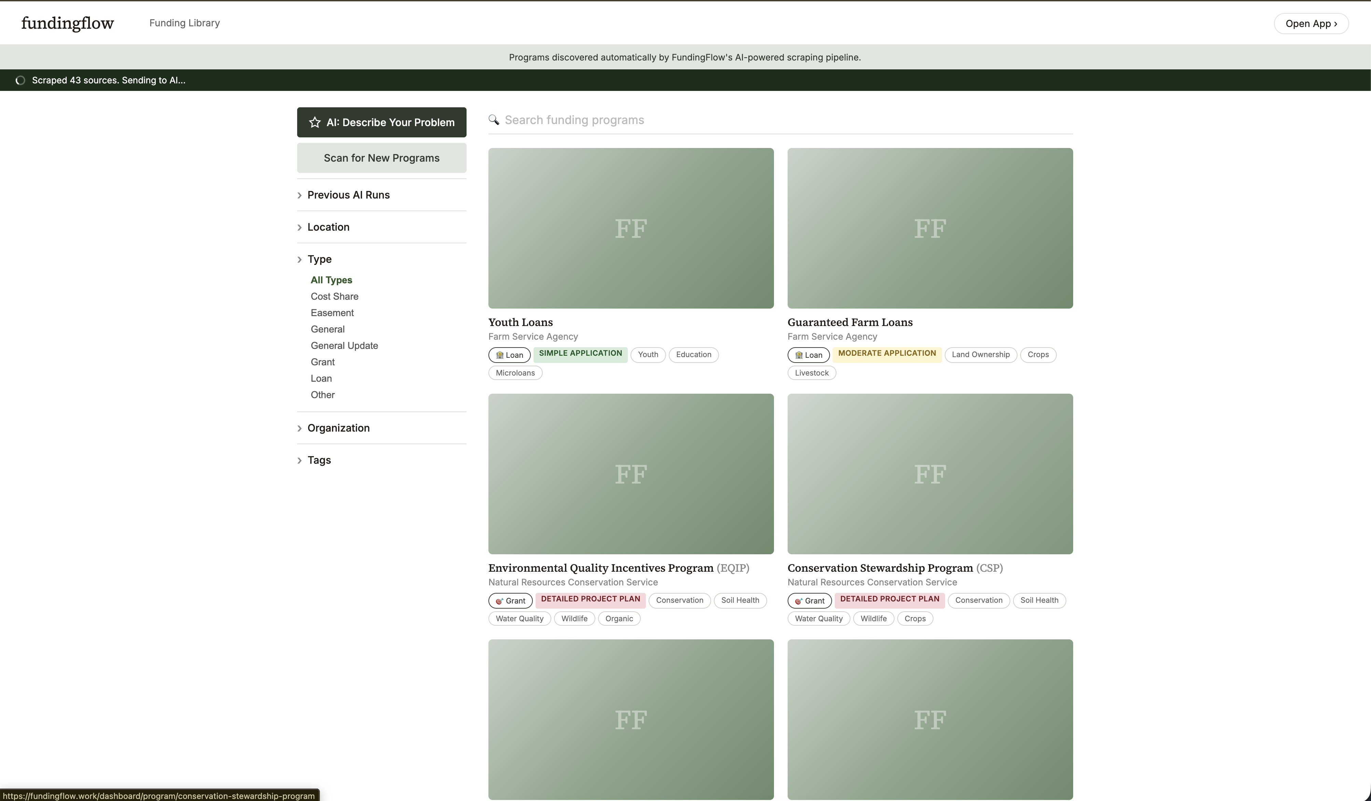Click the magnifying glass search icon

[494, 120]
